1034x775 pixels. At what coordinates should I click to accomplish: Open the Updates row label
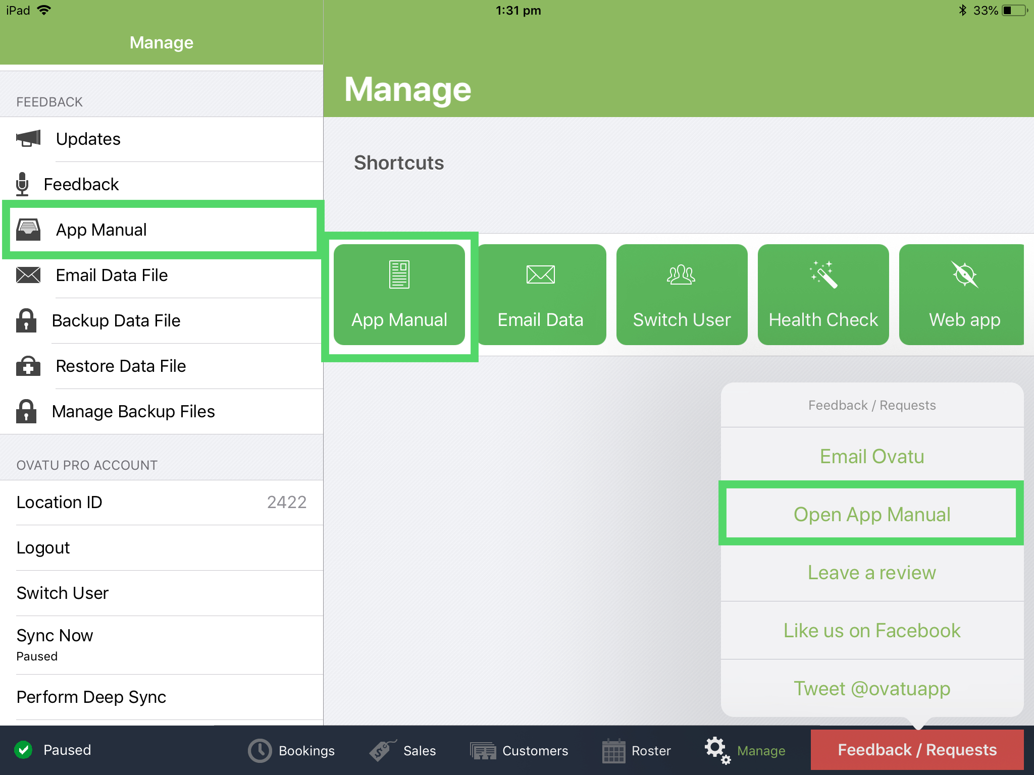88,139
